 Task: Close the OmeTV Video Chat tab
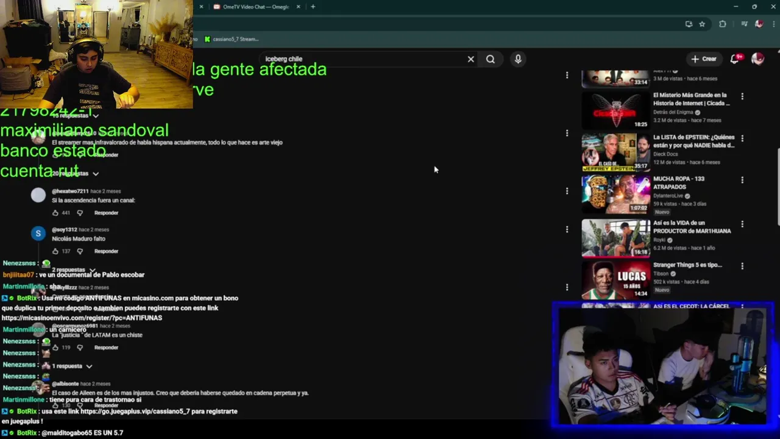tap(298, 7)
